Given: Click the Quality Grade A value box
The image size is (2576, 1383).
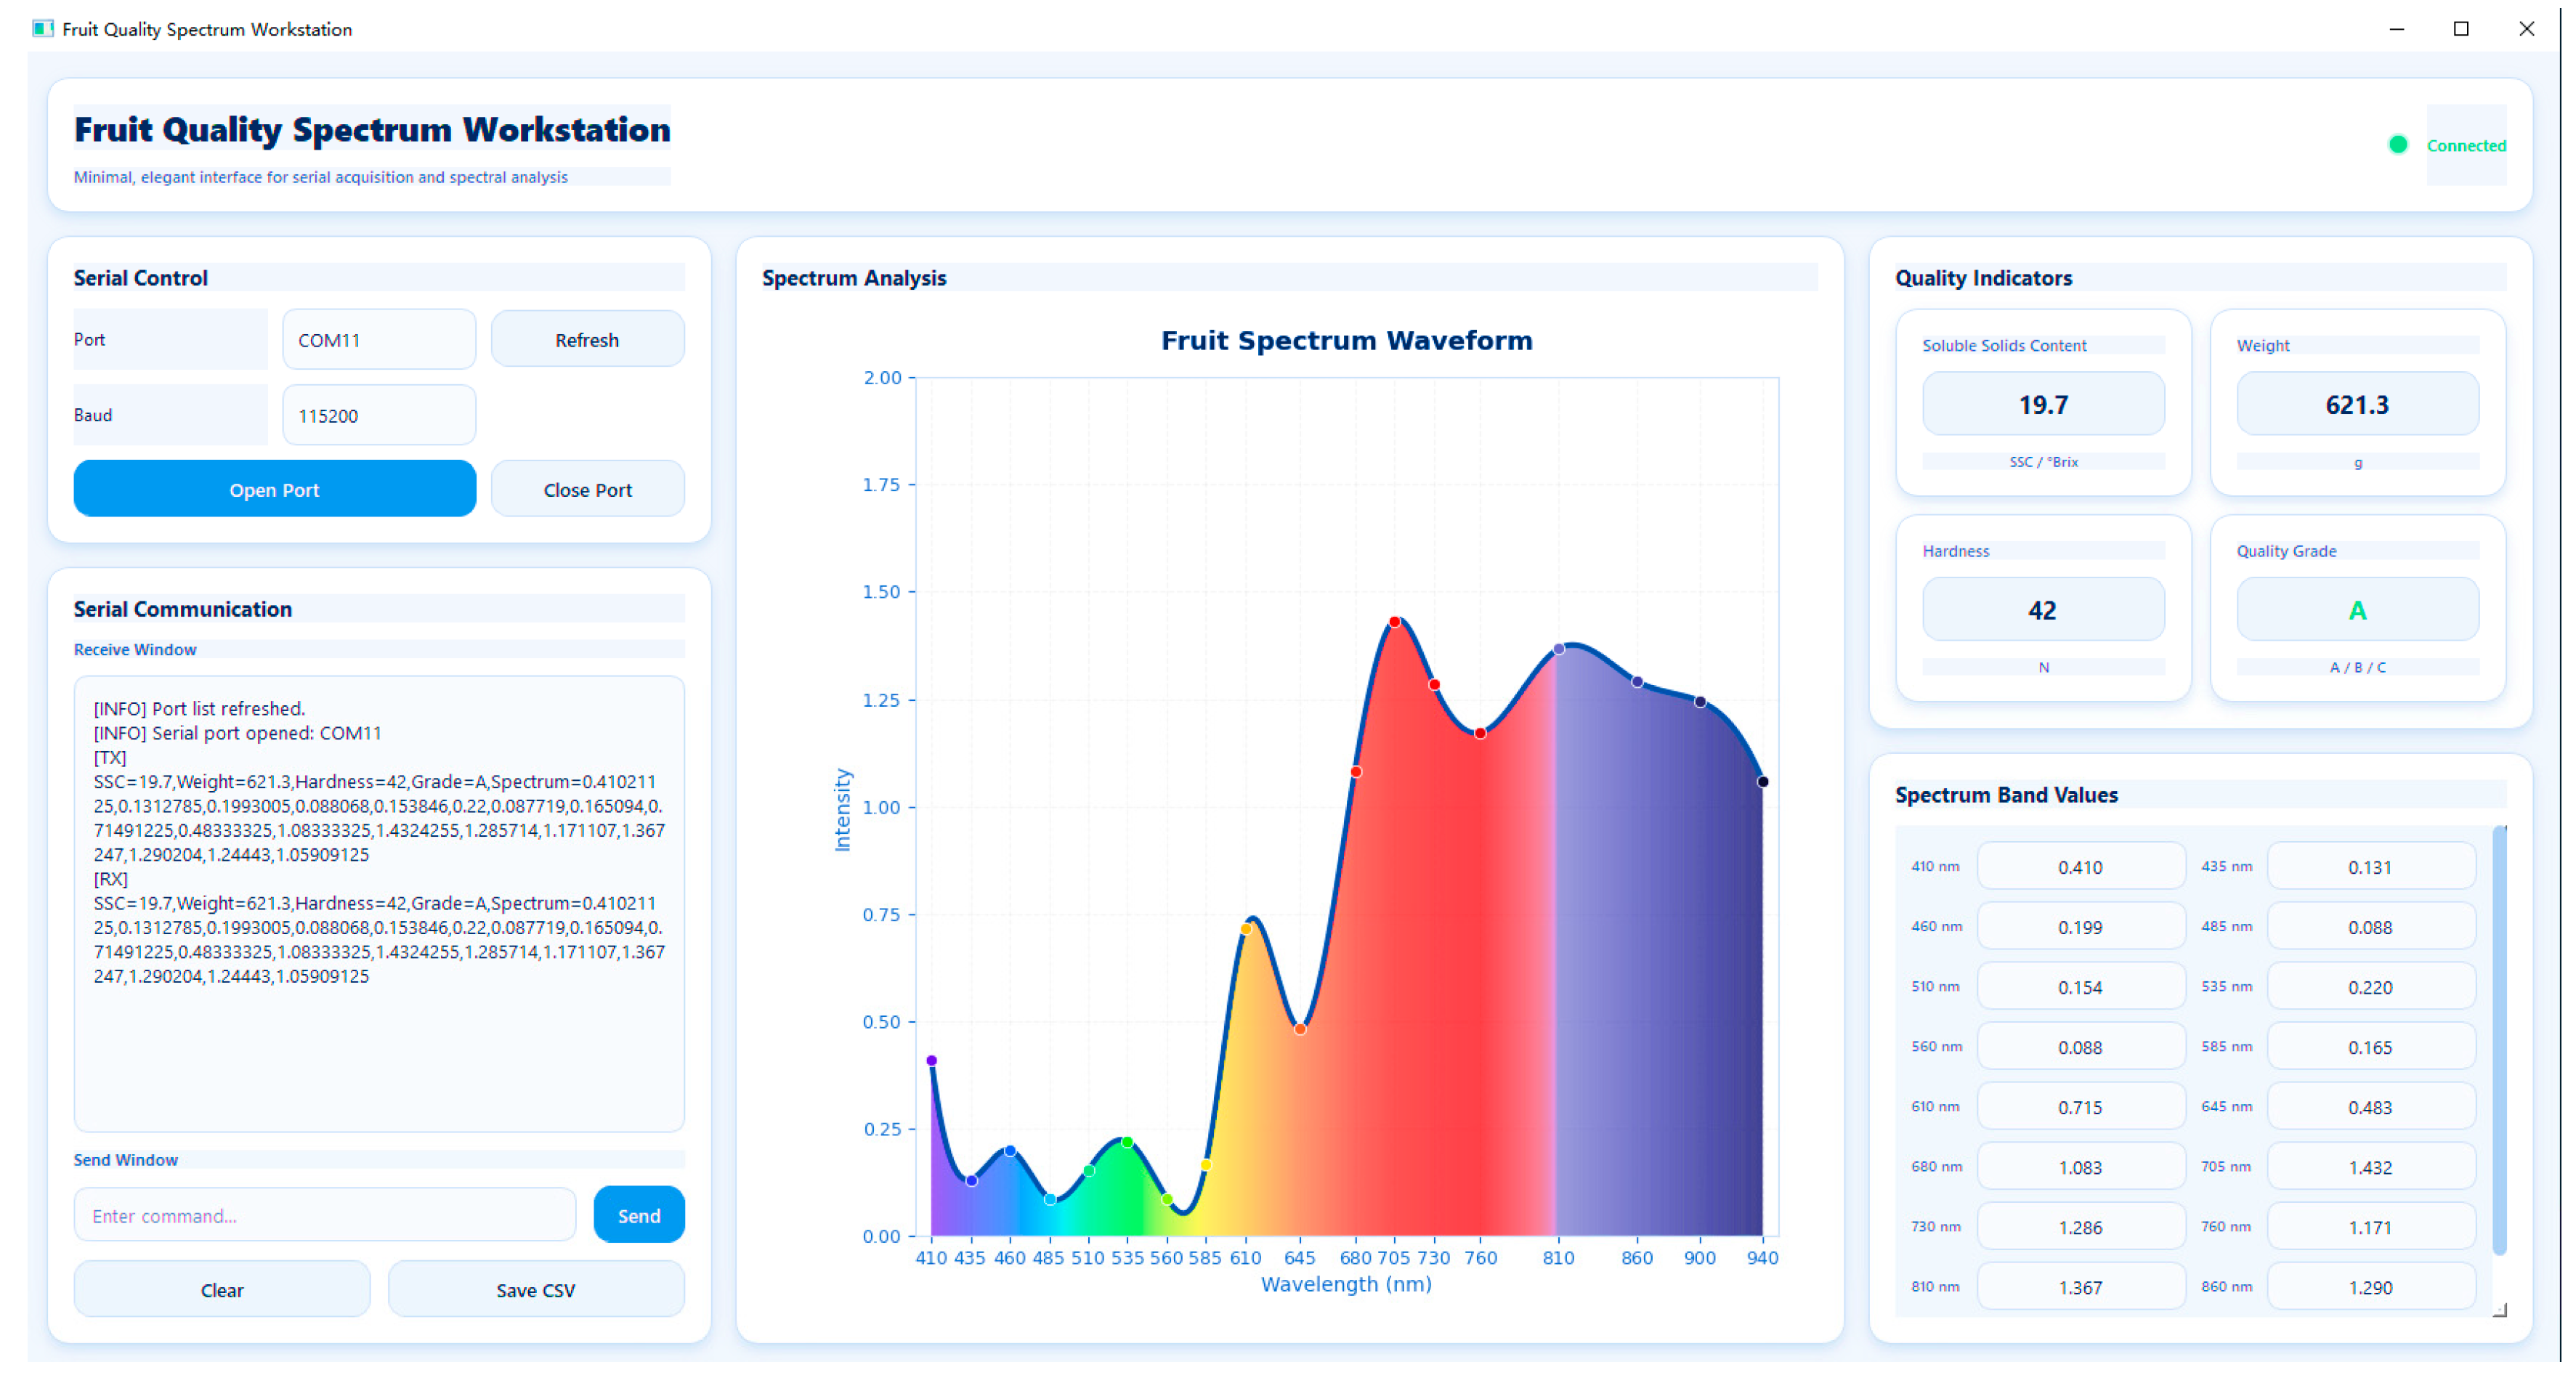Looking at the screenshot, I should 2358,610.
